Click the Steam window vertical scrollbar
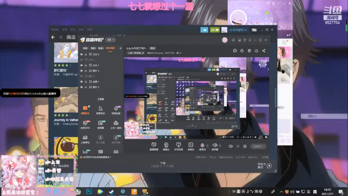This screenshot has height=196, width=348. [276, 98]
